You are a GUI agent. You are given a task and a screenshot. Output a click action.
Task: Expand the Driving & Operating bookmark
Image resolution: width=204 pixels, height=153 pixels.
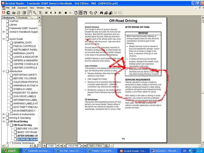tap(4, 118)
